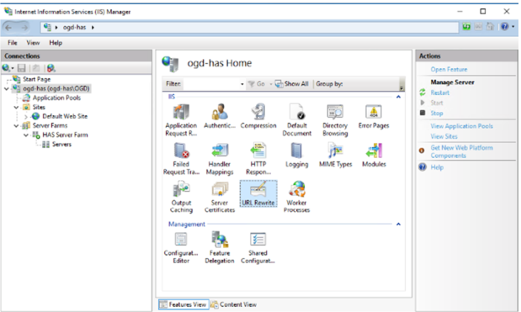This screenshot has height=312, width=521.
Task: Click the back navigation arrow
Action: [x=8, y=28]
